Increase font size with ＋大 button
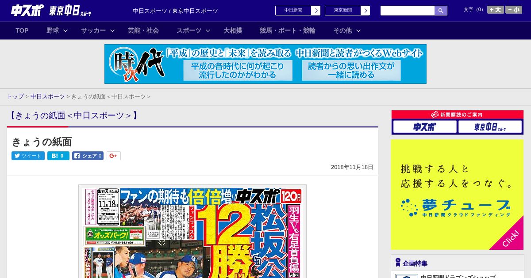Viewport: 531px width, 278px height. pos(496,10)
